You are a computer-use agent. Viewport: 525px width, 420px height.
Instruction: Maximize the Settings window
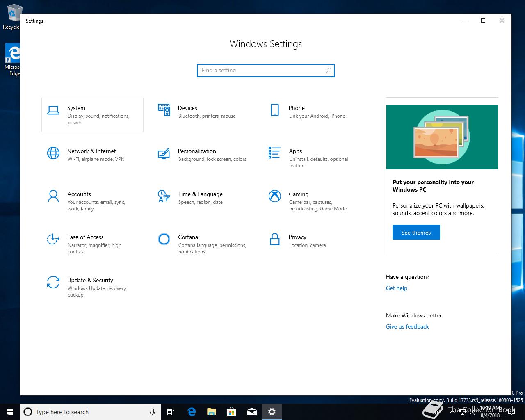pyautogui.click(x=483, y=21)
